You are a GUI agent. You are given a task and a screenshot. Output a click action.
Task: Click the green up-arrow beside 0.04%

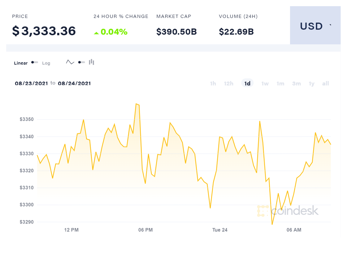point(96,32)
